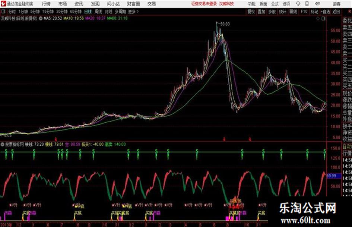This screenshot has height=227, width=352.
Task: Open the 行情 menu
Action: (46, 4)
